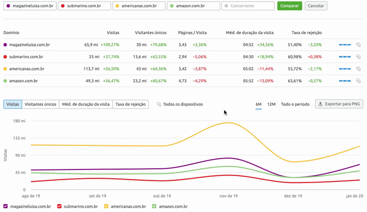Switch to Visitantes únicos chart tab

(41, 104)
